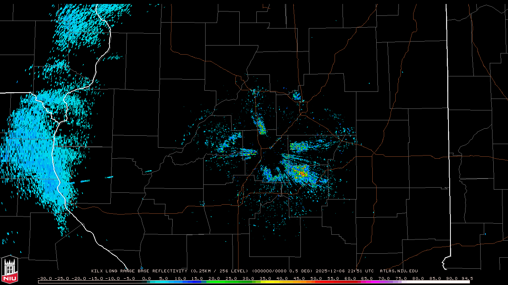Click the -20.0 scale label
This screenshot has width=508, height=285.
pyautogui.click(x=78, y=278)
